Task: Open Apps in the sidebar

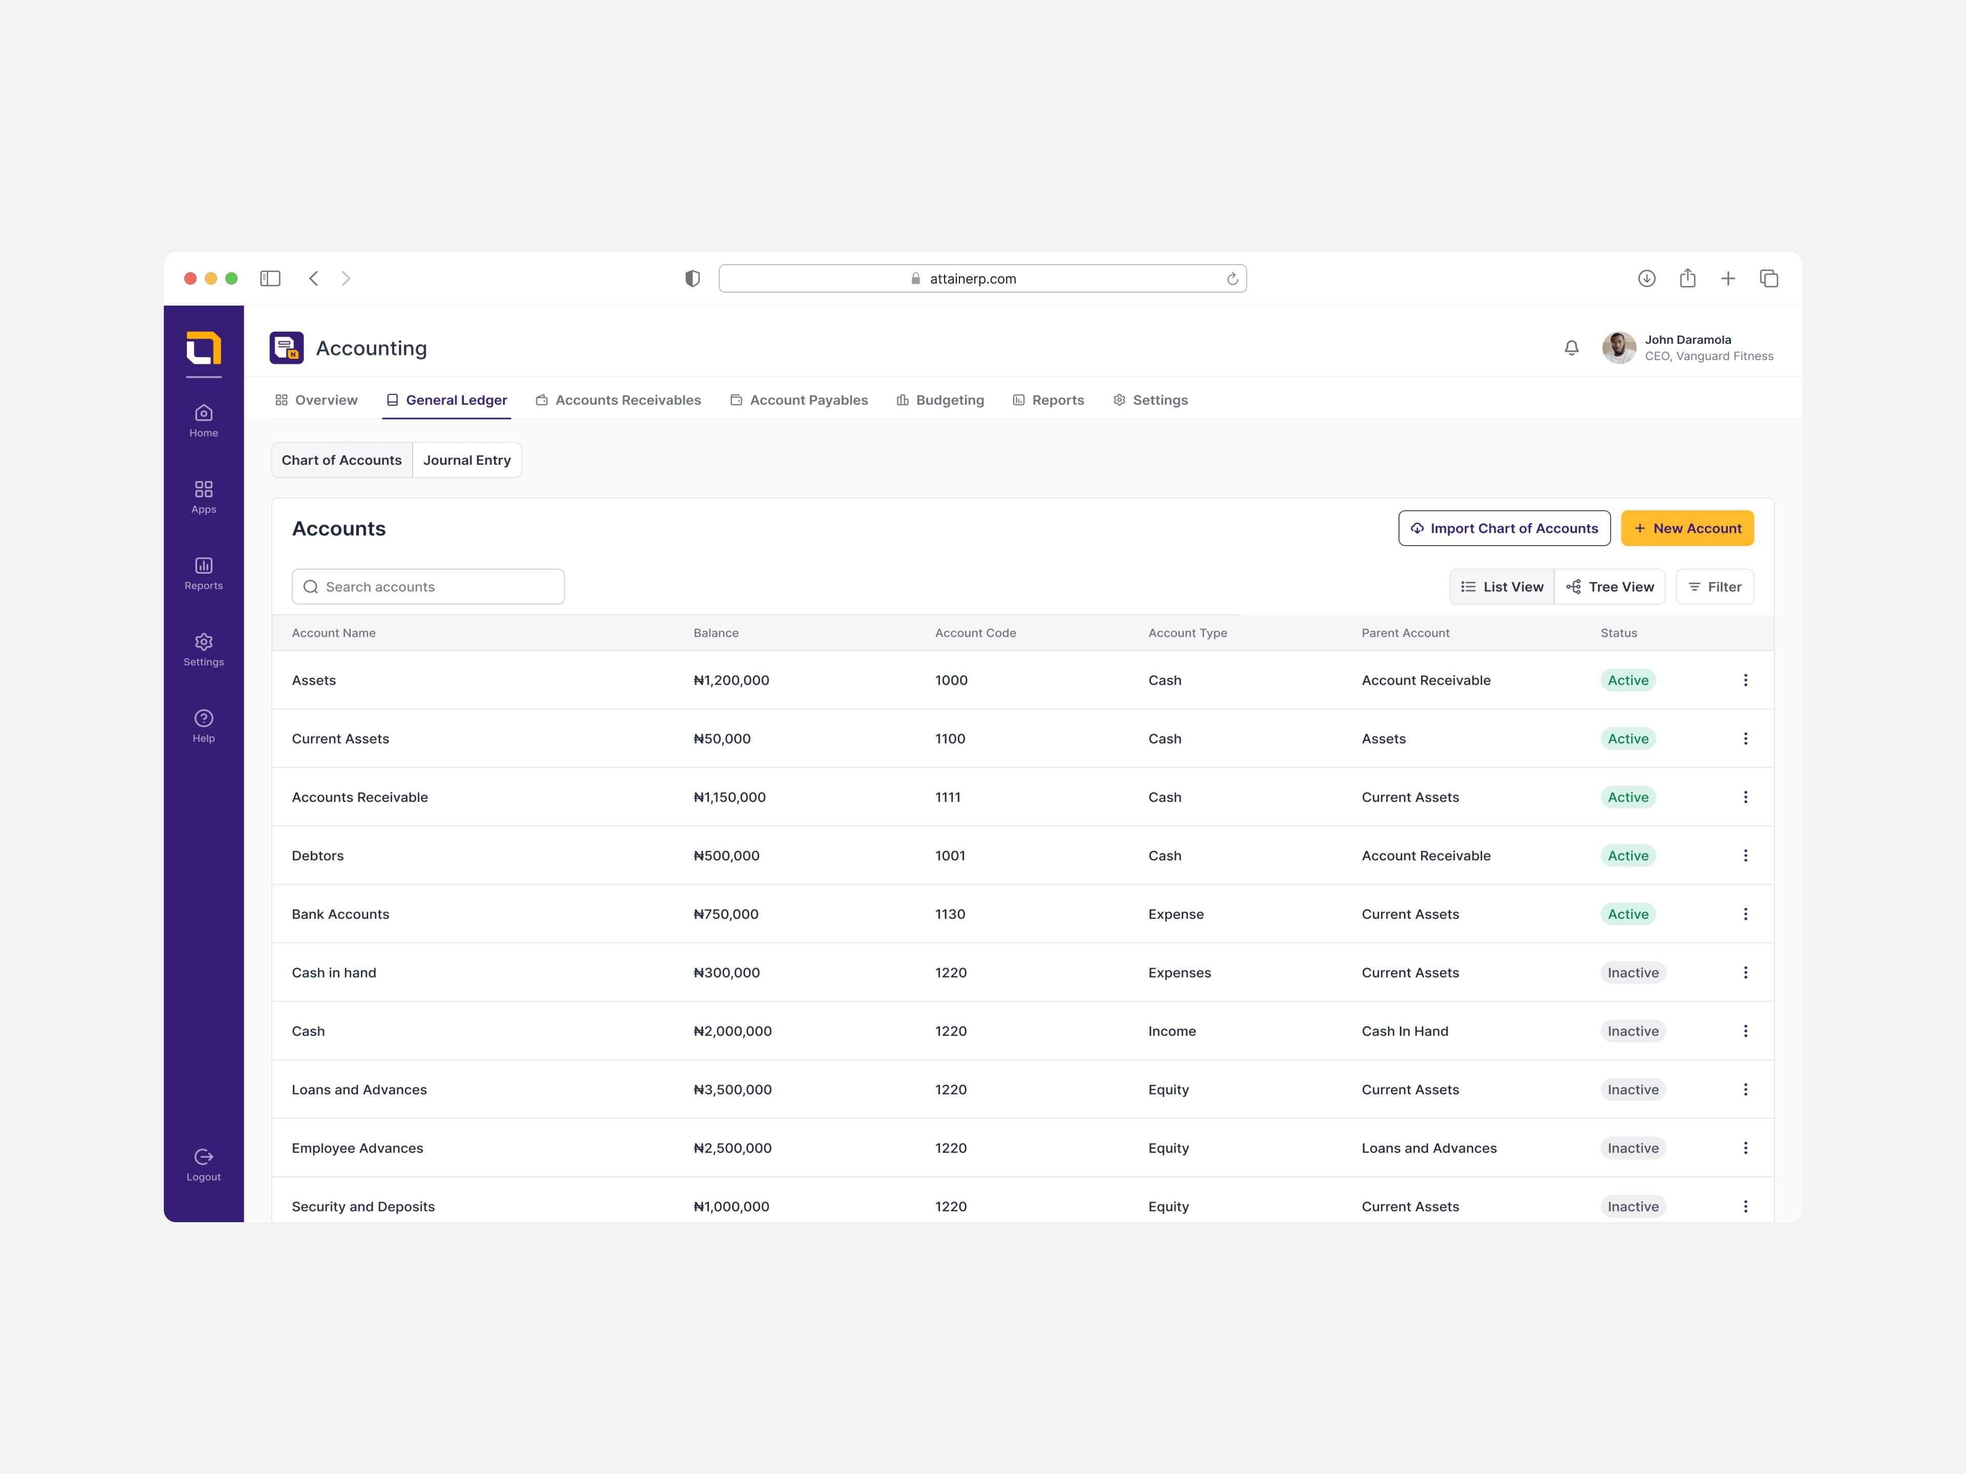Action: (204, 497)
